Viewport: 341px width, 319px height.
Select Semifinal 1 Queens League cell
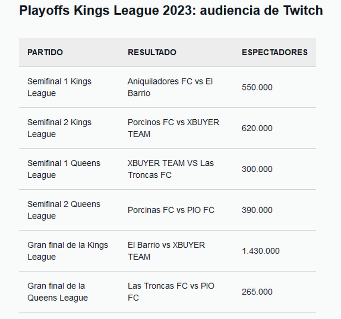[63, 169]
